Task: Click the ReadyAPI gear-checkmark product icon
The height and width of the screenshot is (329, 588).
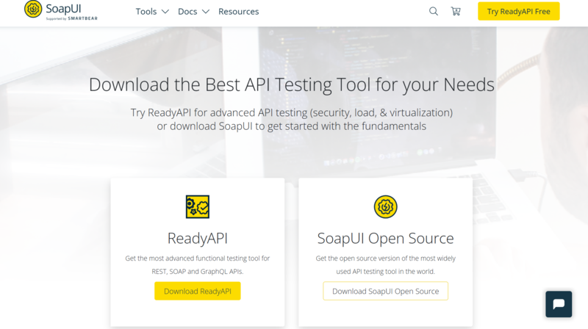Action: coord(197,207)
